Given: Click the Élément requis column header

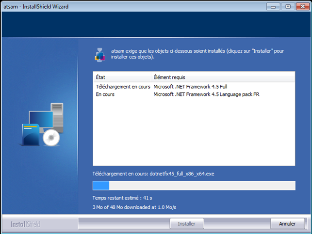Looking at the screenshot, I should click(223, 77).
